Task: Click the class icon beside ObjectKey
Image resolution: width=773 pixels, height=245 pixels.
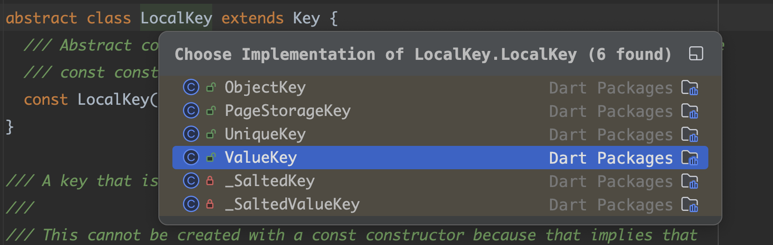Action: pos(191,87)
